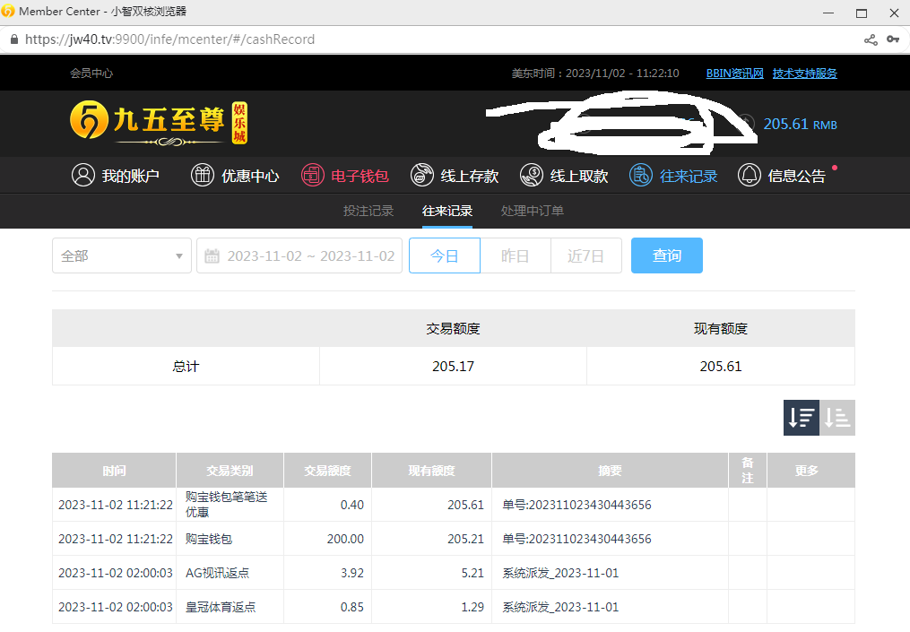Select the Last 7 Days (近7日) option
This screenshot has height=632, width=910.
click(x=585, y=255)
